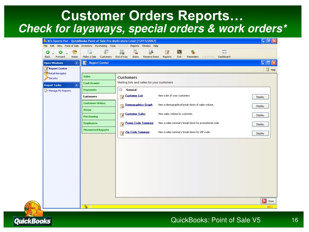Open the View menu

[x=59, y=46]
